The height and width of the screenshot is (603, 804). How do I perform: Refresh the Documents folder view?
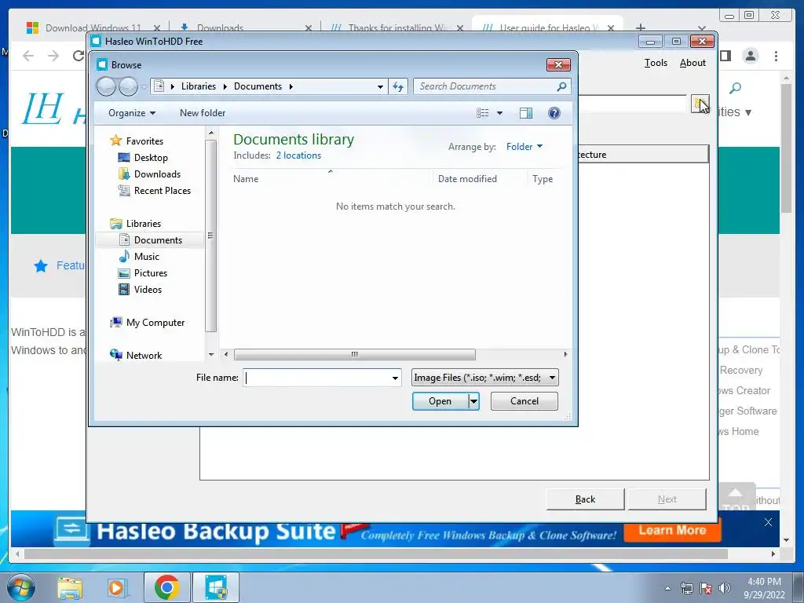pos(398,86)
